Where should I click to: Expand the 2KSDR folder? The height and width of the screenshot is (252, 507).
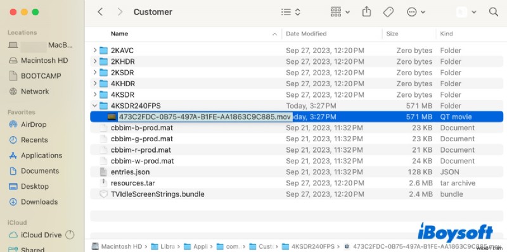[x=94, y=72]
